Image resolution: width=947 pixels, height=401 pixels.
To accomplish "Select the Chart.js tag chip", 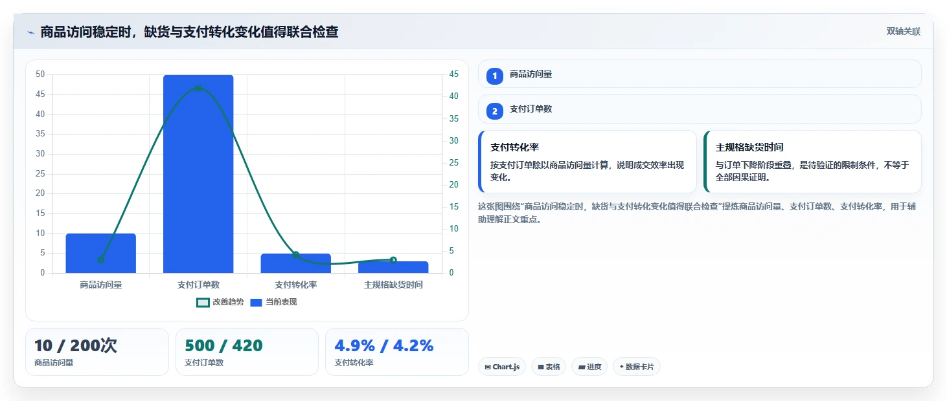I will [502, 367].
